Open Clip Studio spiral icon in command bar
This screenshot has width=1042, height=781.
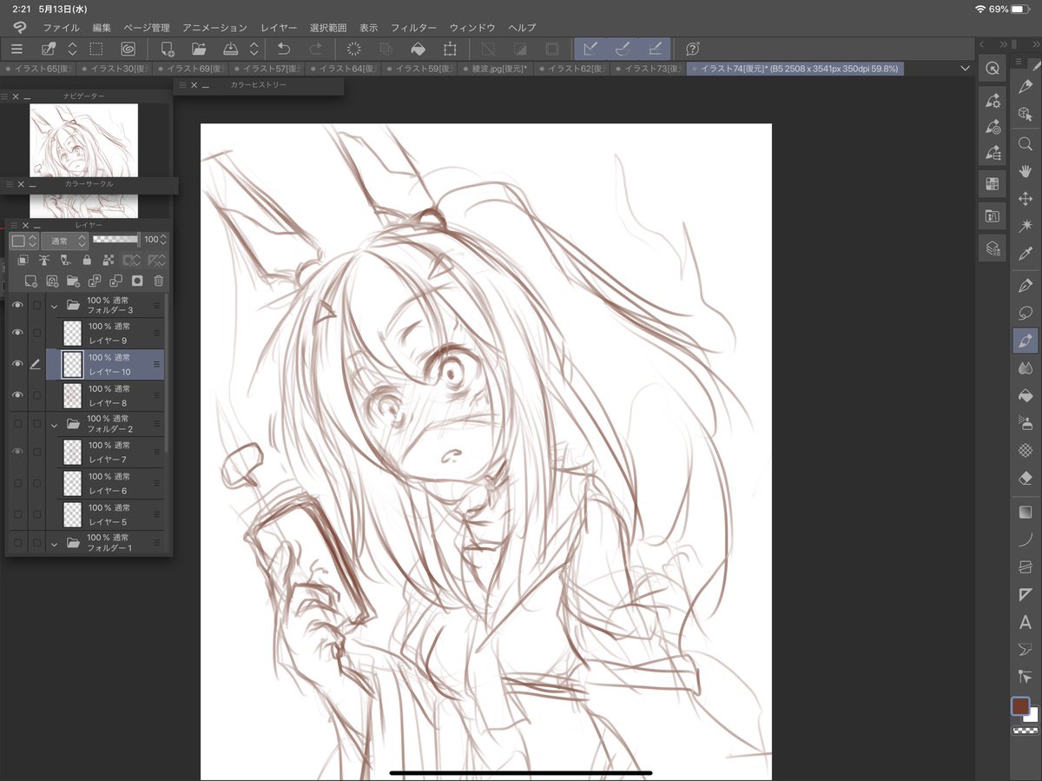[128, 50]
